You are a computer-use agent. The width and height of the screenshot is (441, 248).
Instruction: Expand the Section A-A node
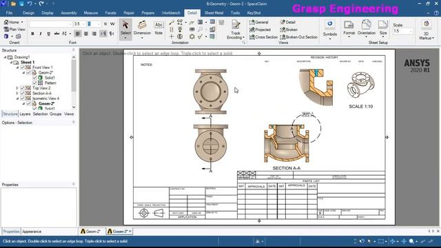(x=17, y=93)
